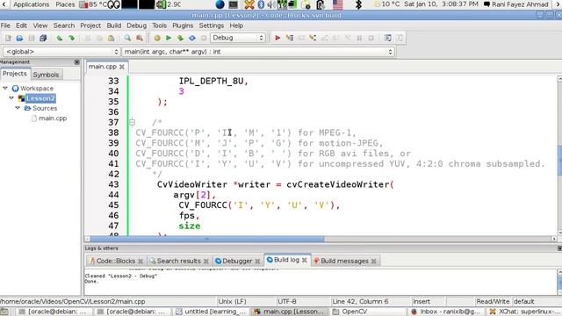Undo the last edit via toolbar
Screen dimensions: 562x316
click(60, 38)
